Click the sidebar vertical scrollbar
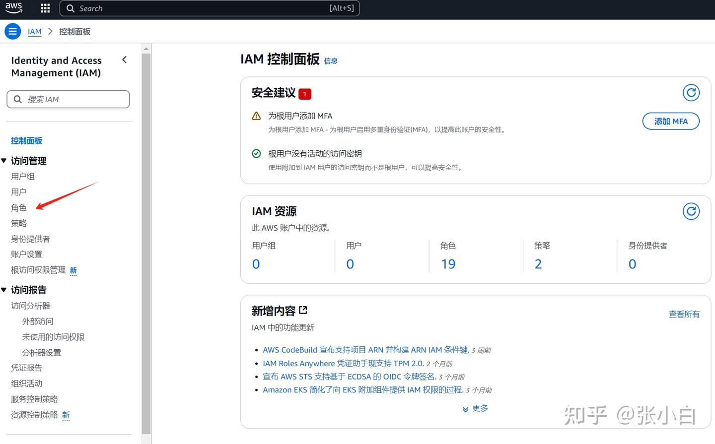This screenshot has height=444, width=715. point(146,243)
